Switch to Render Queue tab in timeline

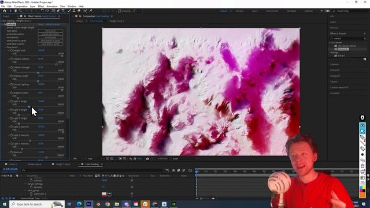click(34, 164)
